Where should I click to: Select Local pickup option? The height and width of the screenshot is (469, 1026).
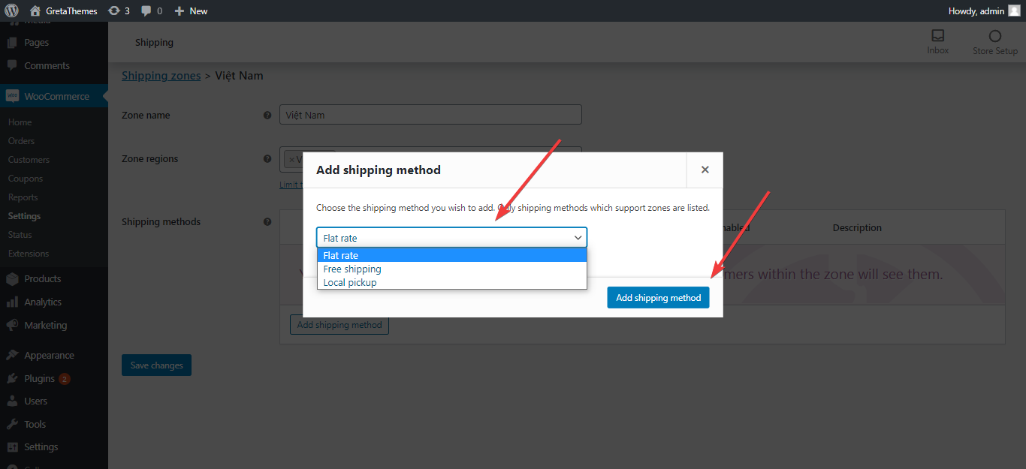[451, 282]
